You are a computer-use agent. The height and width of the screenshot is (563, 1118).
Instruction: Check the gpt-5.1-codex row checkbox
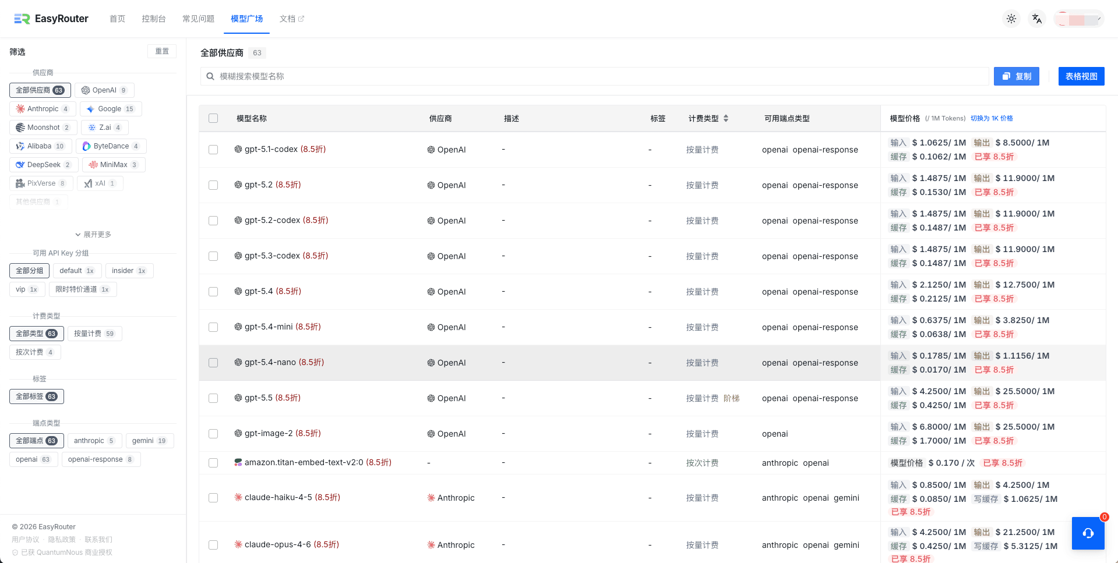[x=213, y=150]
